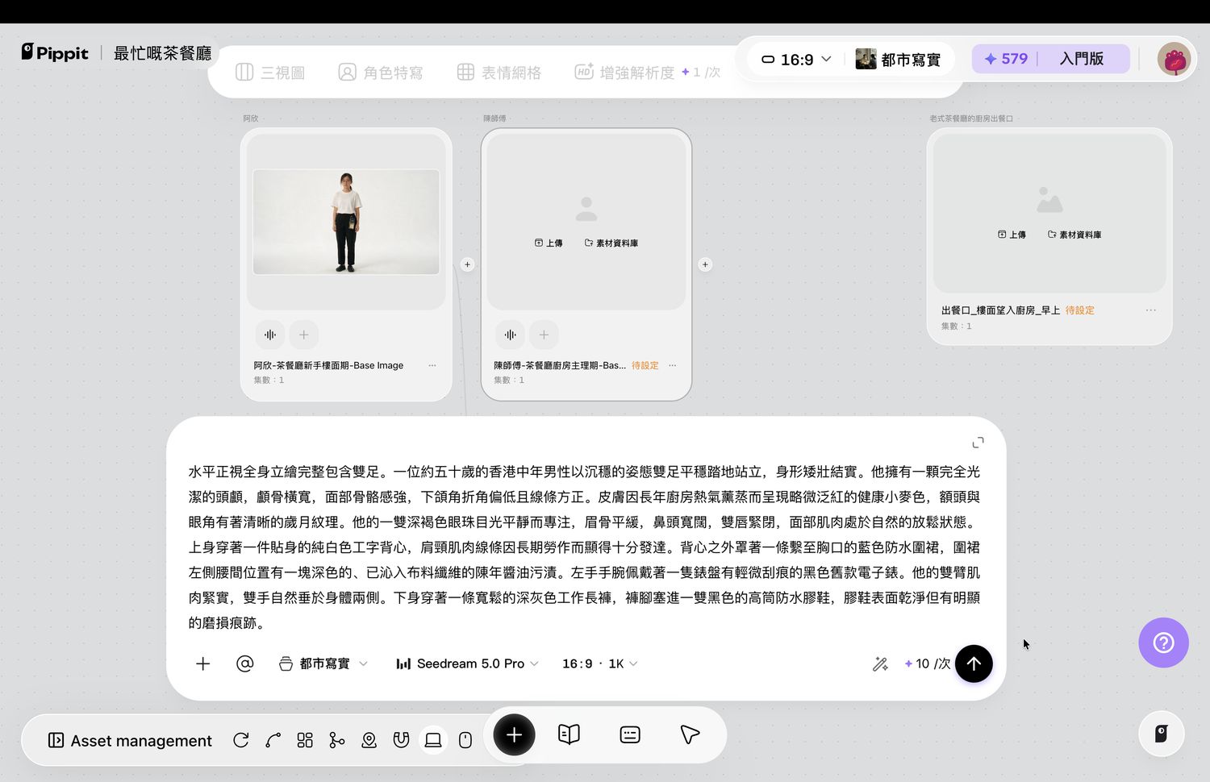This screenshot has height=782, width=1210.
Task: Switch to trackpad mode laptop icon
Action: coord(433,740)
